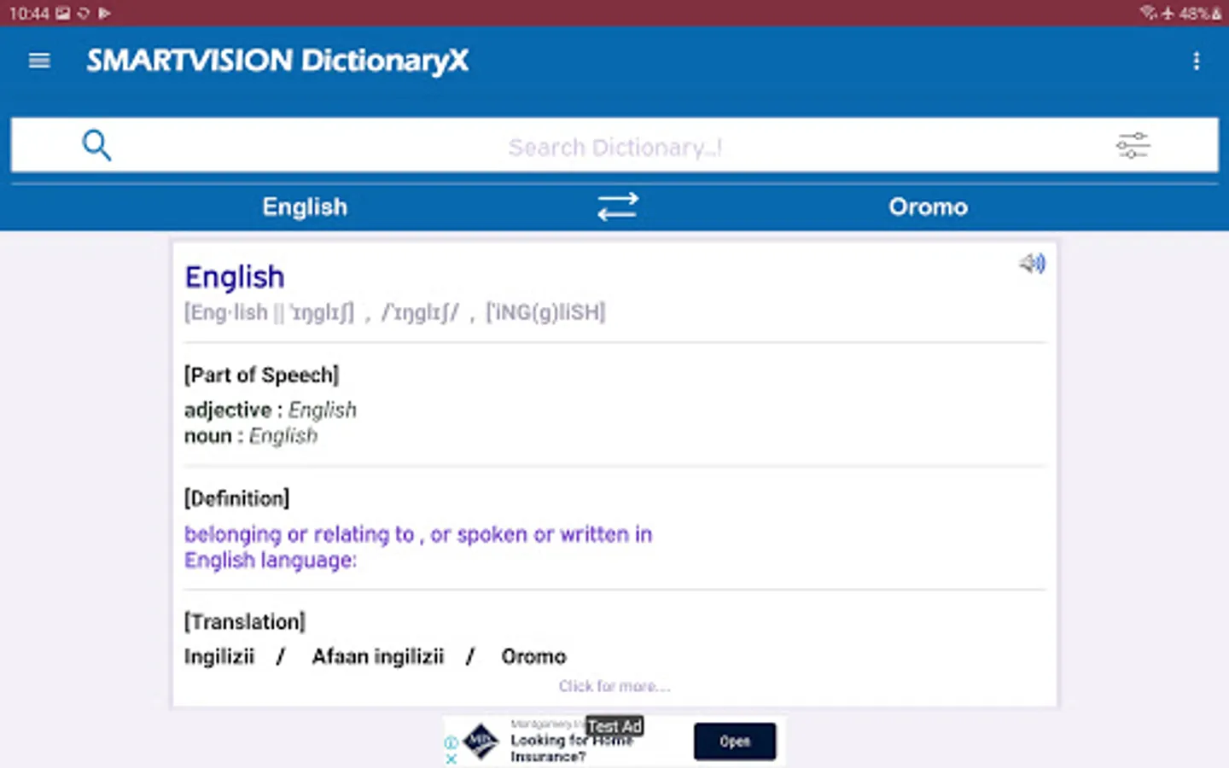Click the definition text 'belonging or relating to'
The image size is (1229, 768).
pyautogui.click(x=300, y=534)
